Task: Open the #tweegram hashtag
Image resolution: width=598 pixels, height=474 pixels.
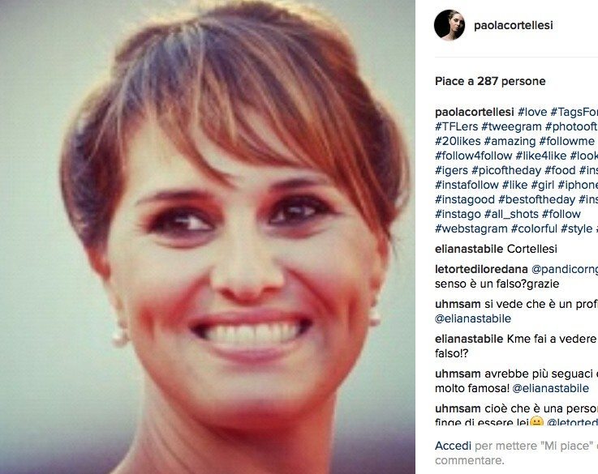Action: point(511,126)
